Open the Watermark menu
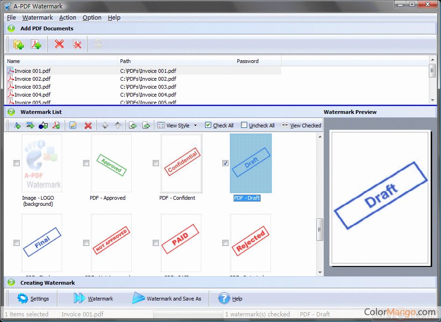 pos(37,17)
